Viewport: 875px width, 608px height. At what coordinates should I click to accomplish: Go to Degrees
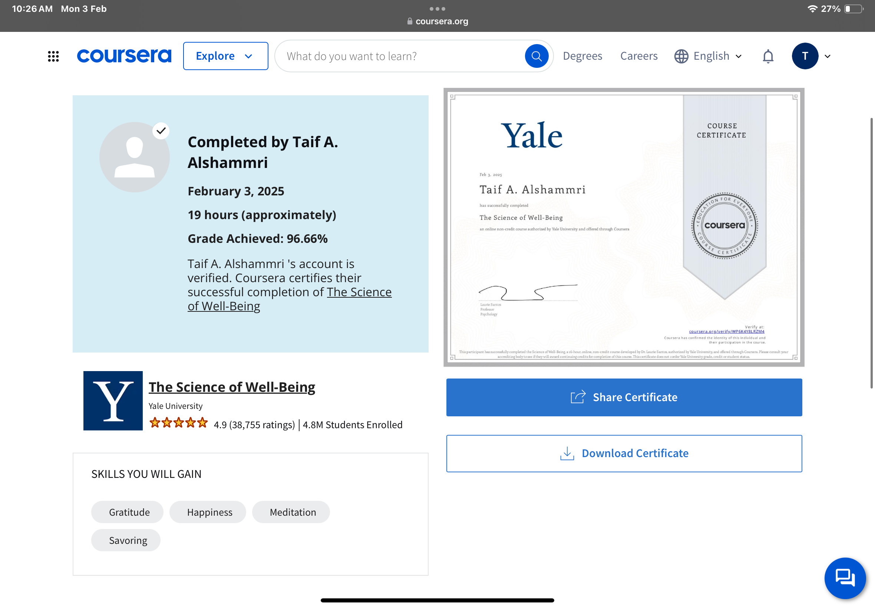[x=582, y=56]
